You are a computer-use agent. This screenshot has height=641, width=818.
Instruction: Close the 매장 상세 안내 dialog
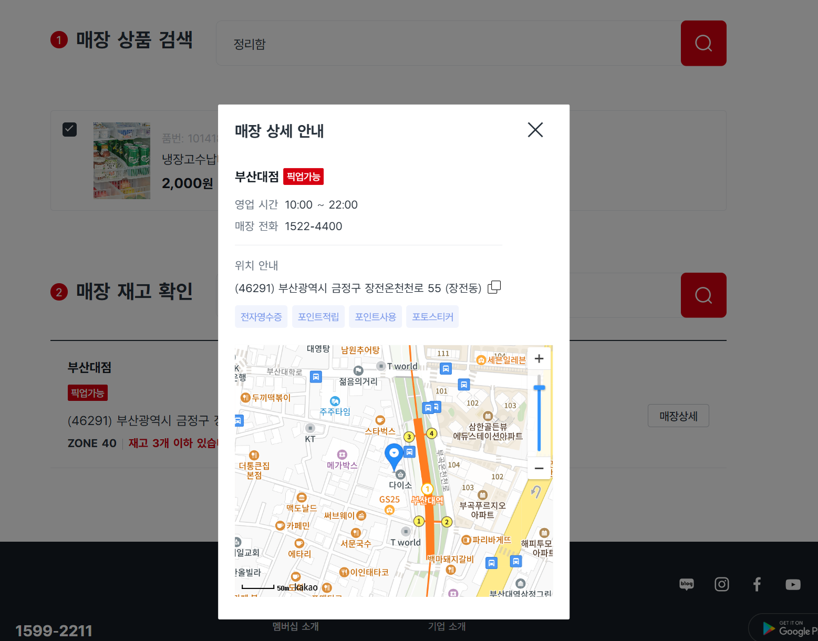tap(535, 130)
